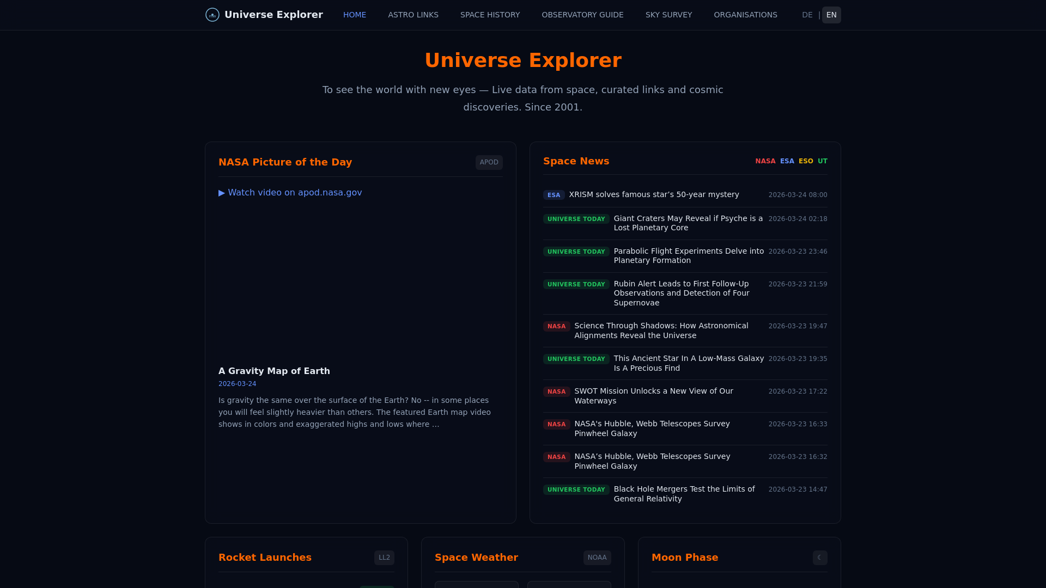Filter Space News by ESA tag

coord(787,161)
